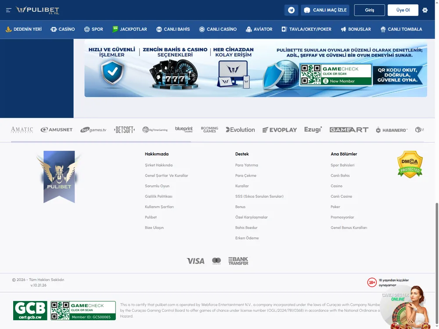This screenshot has height=329, width=439.
Task: Go to the Casino section
Action: tap(63, 29)
